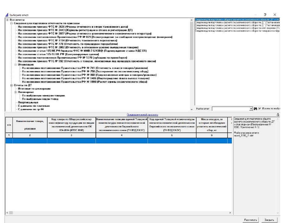The width and height of the screenshot is (305, 223).
Task: Collapse the 'Все отчеты' root node
Action: click(7, 20)
